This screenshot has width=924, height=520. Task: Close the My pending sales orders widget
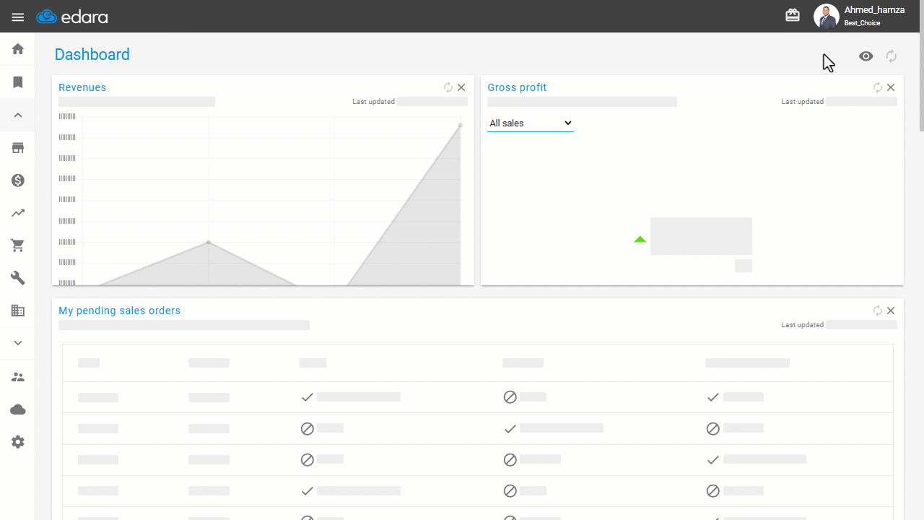(891, 311)
